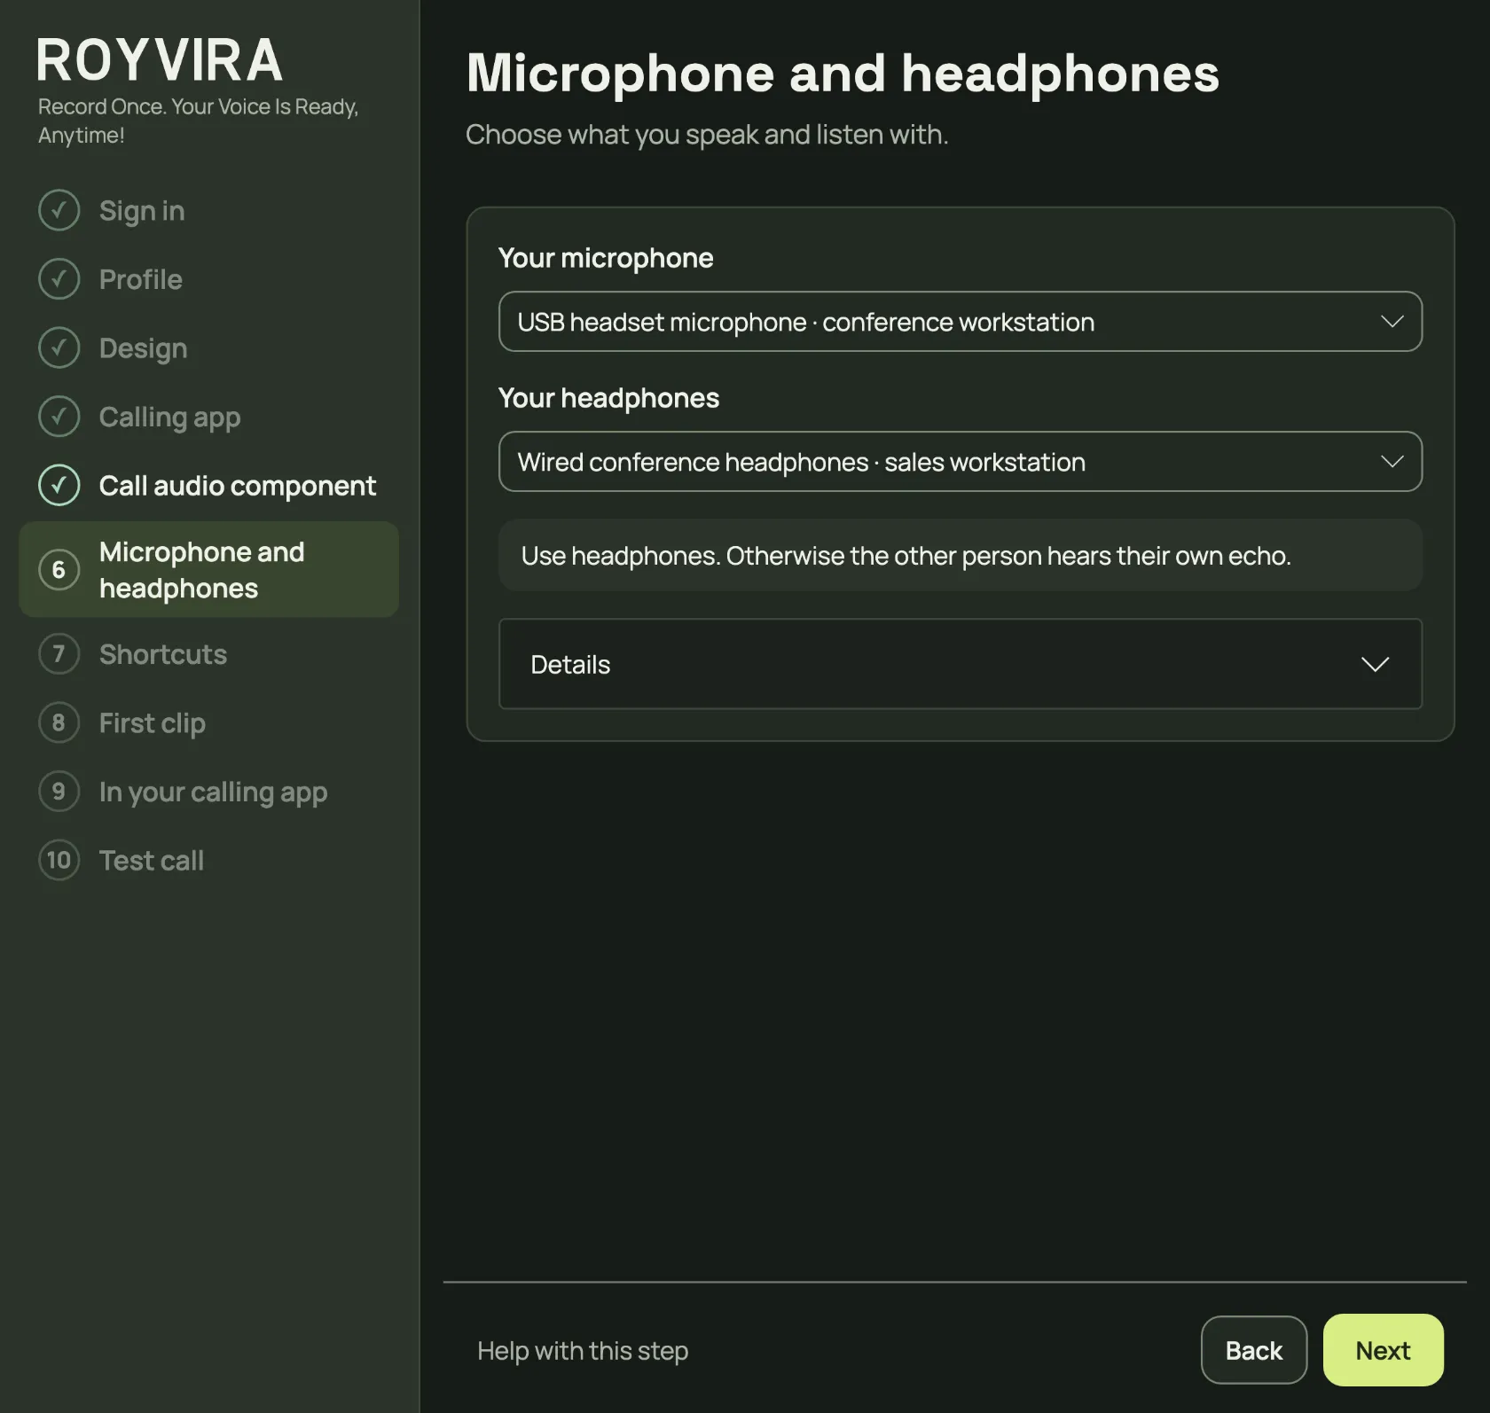This screenshot has width=1490, height=1413.
Task: Expand the Details section
Action: point(961,664)
